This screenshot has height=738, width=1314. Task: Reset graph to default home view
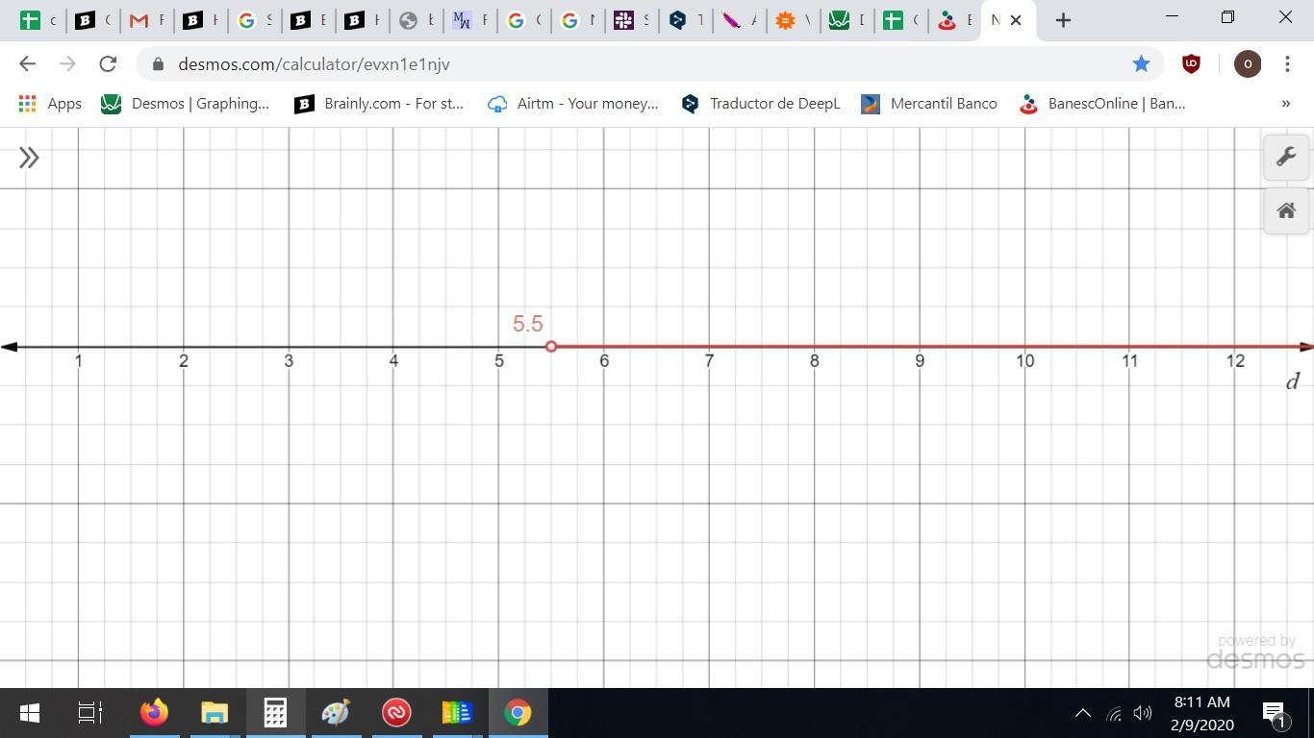click(x=1286, y=210)
